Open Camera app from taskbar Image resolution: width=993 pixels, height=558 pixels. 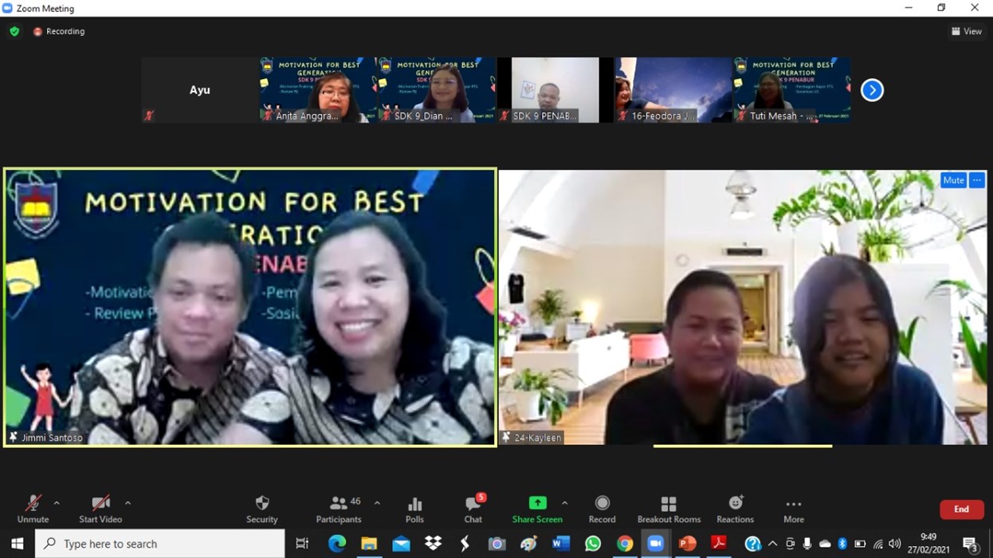[496, 544]
